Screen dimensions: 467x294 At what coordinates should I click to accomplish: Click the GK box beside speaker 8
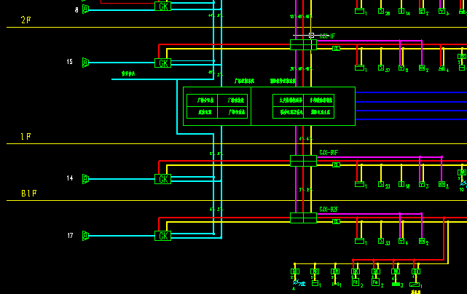pos(163,7)
